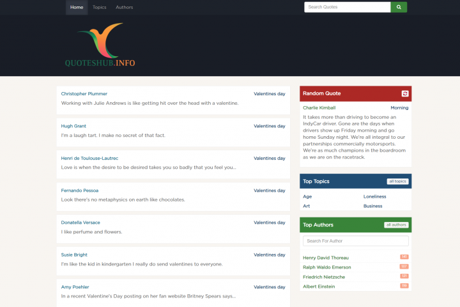The image size is (460, 307).
Task: Select the Business topic
Action: (373, 206)
